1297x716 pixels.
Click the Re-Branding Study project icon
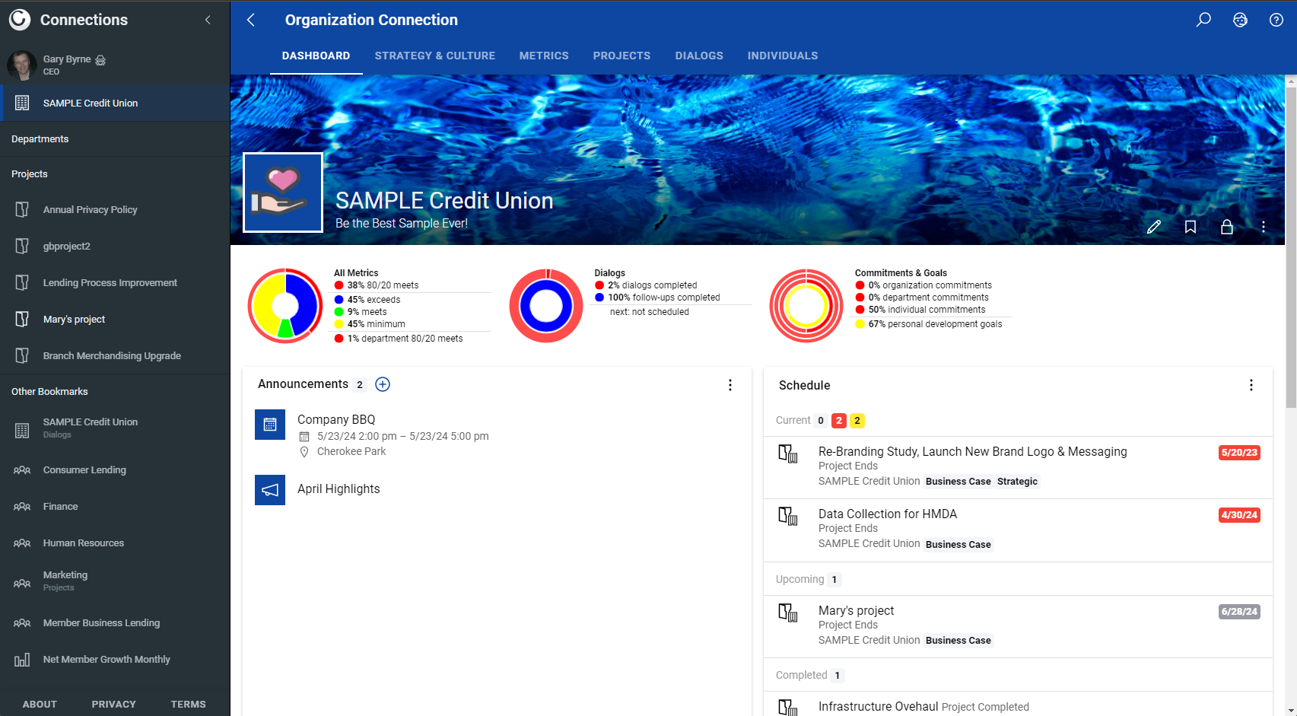point(788,454)
